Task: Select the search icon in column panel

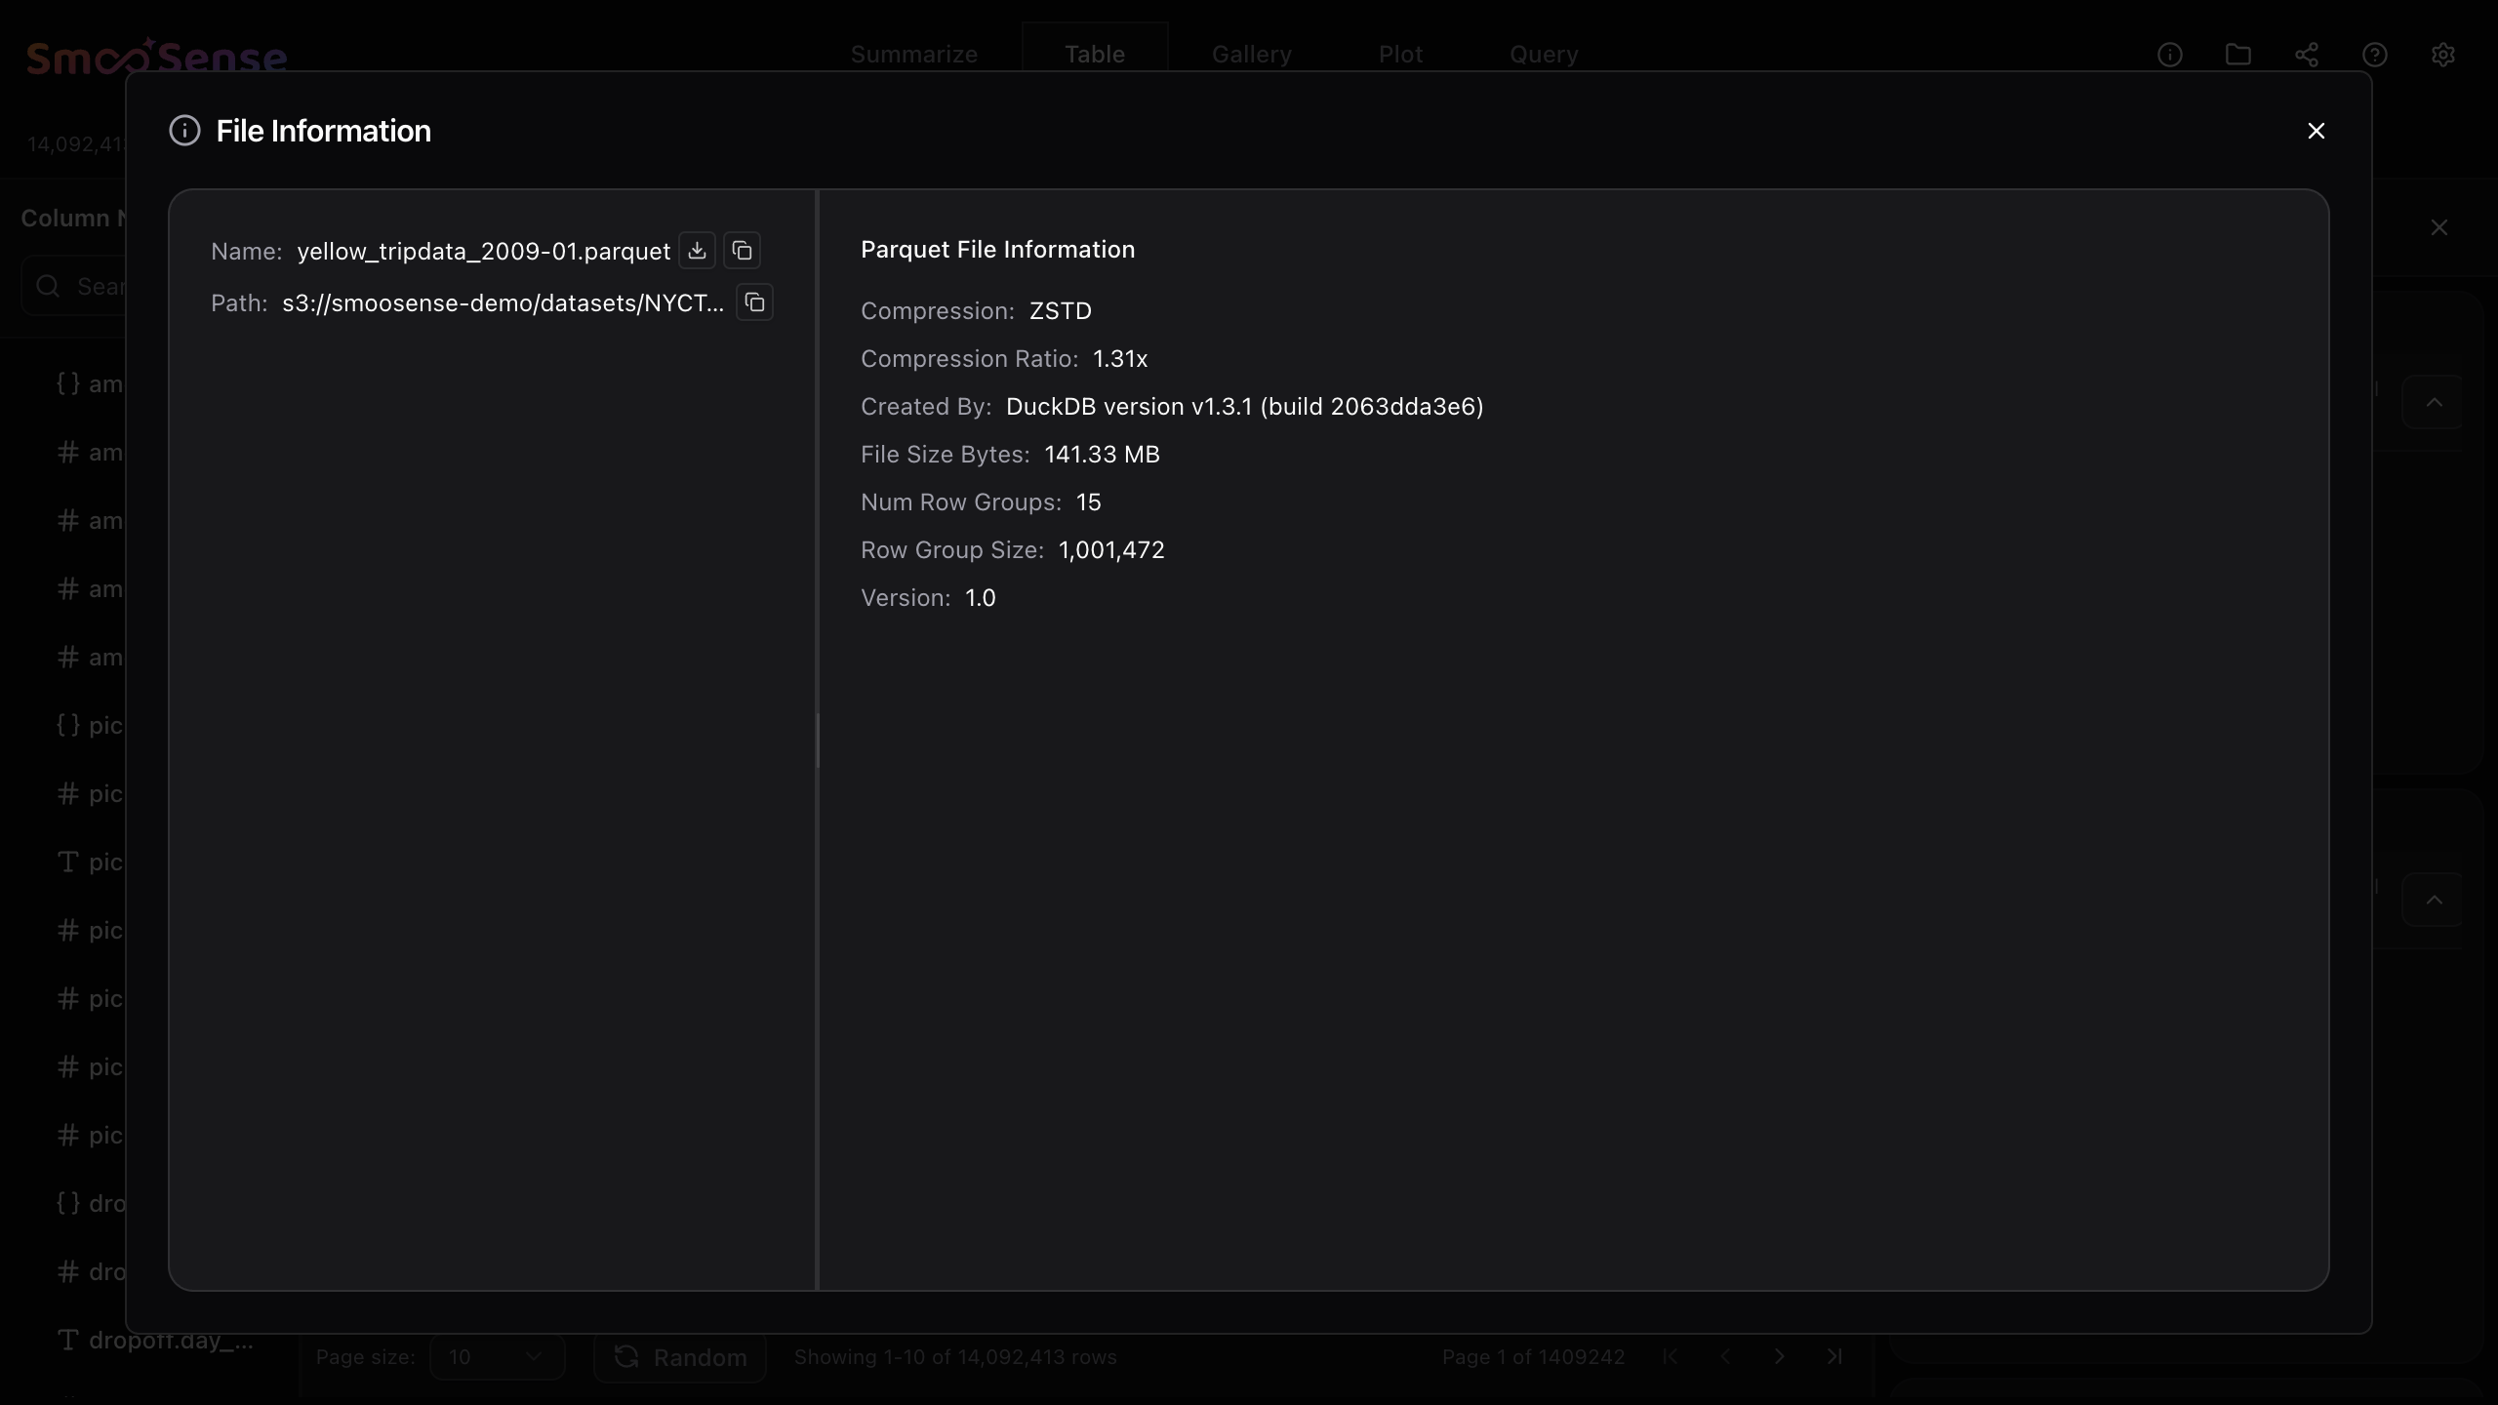Action: [47, 286]
